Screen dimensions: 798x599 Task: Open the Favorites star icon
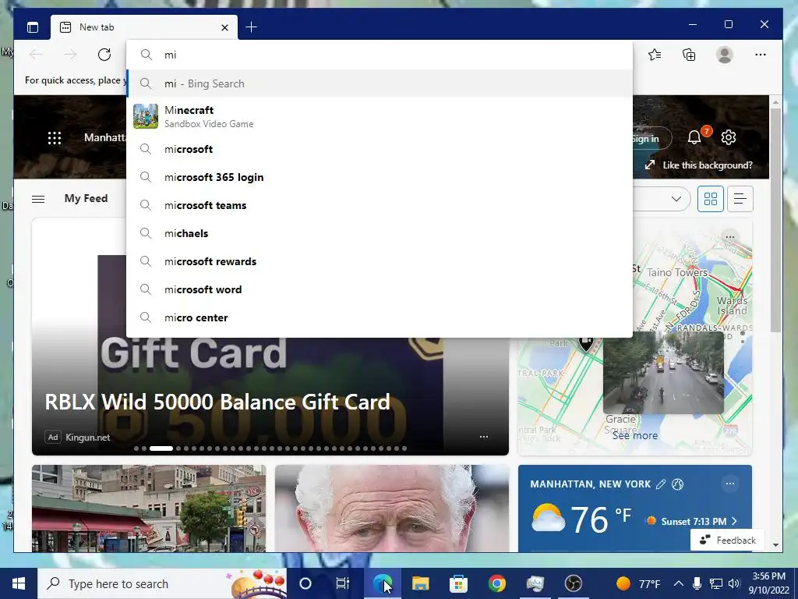coord(655,55)
